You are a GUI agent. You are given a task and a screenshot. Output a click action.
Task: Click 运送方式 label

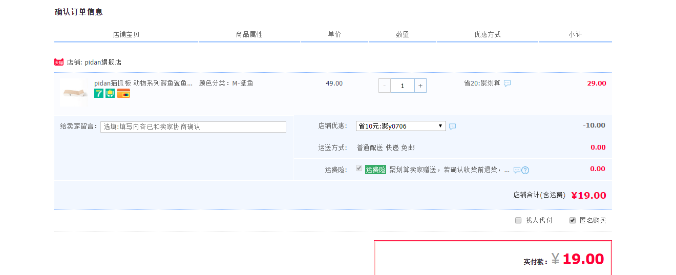point(332,147)
